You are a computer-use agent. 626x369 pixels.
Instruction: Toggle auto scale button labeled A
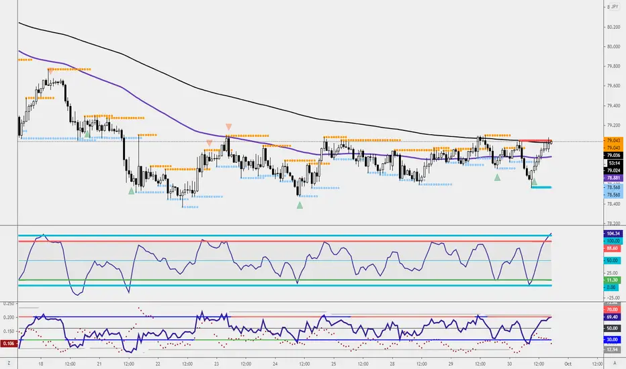(615, 364)
